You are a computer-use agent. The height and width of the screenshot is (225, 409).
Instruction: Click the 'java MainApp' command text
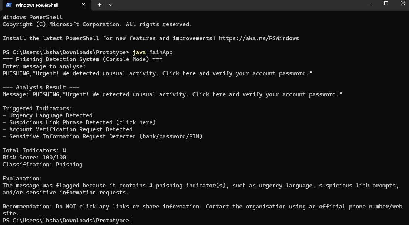point(152,52)
